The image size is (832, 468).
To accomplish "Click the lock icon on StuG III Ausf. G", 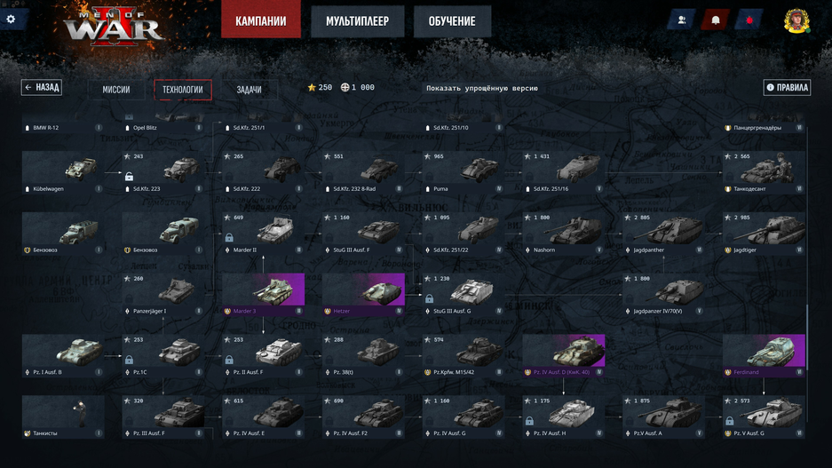I will tap(429, 298).
